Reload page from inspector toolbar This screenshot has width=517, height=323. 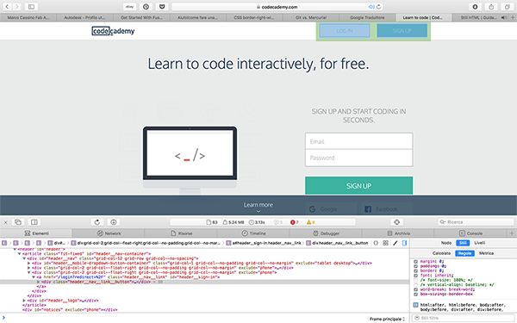click(x=97, y=222)
